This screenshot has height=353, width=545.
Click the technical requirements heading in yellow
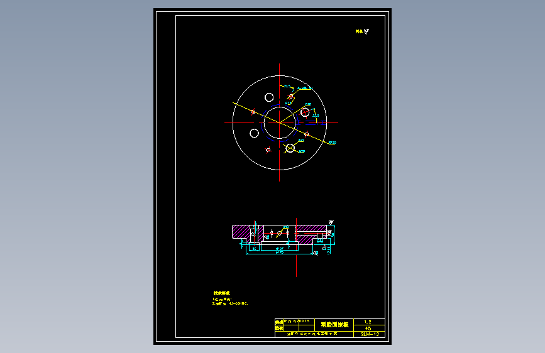tap(222, 293)
